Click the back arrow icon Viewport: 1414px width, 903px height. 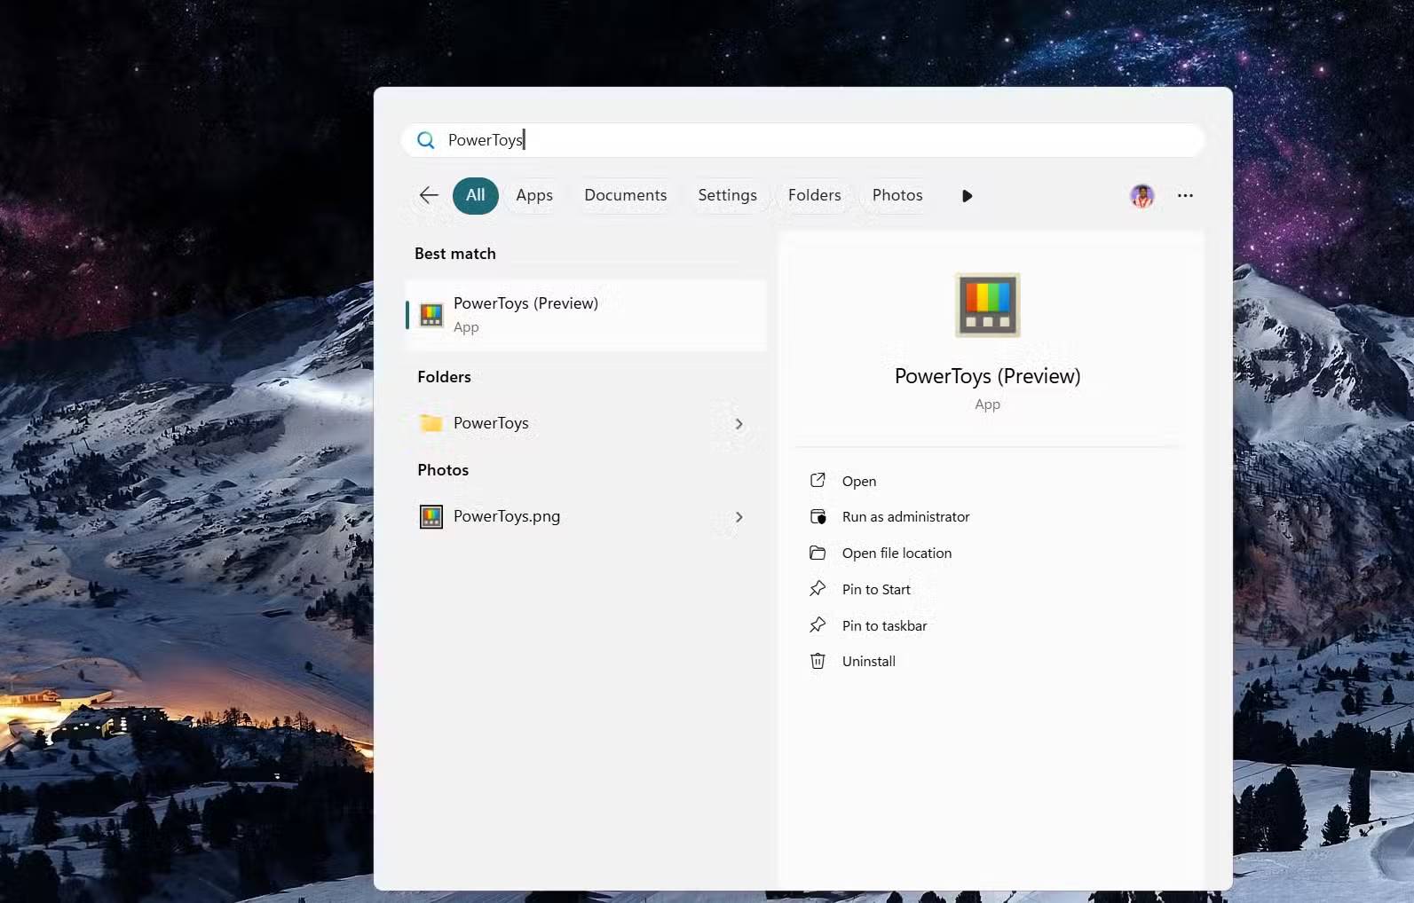429,195
